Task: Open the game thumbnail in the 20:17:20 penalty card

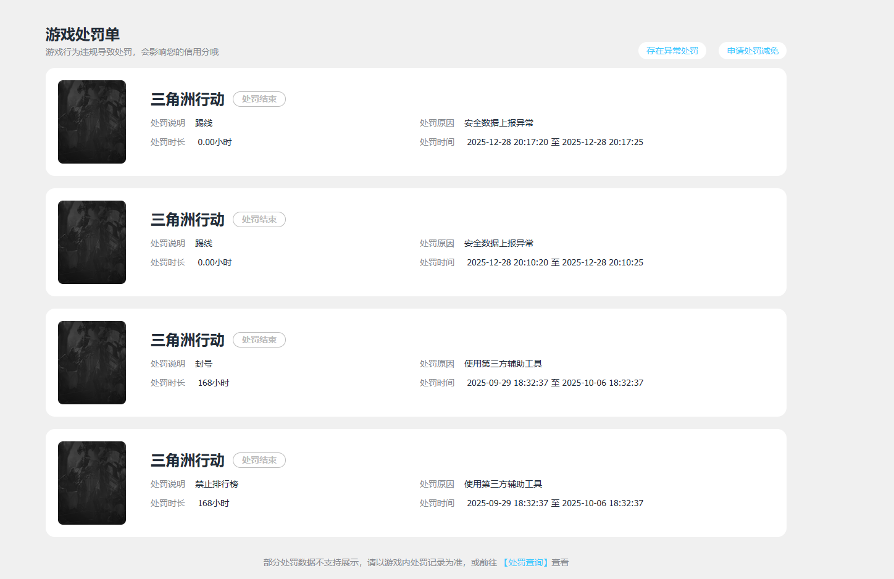Action: 92,122
